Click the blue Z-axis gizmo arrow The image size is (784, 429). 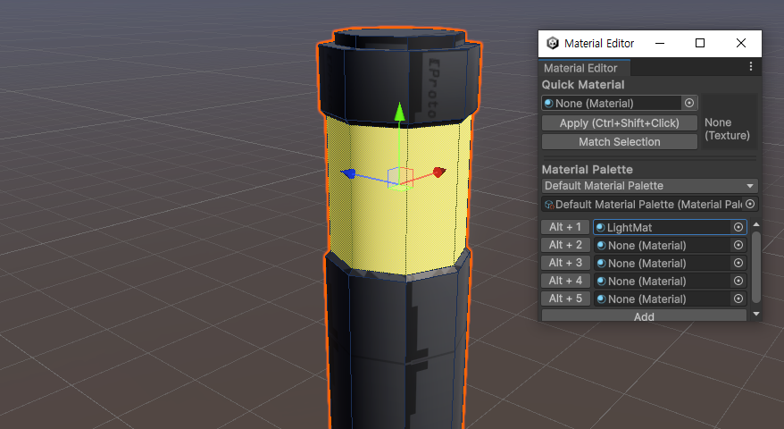pyautogui.click(x=350, y=173)
